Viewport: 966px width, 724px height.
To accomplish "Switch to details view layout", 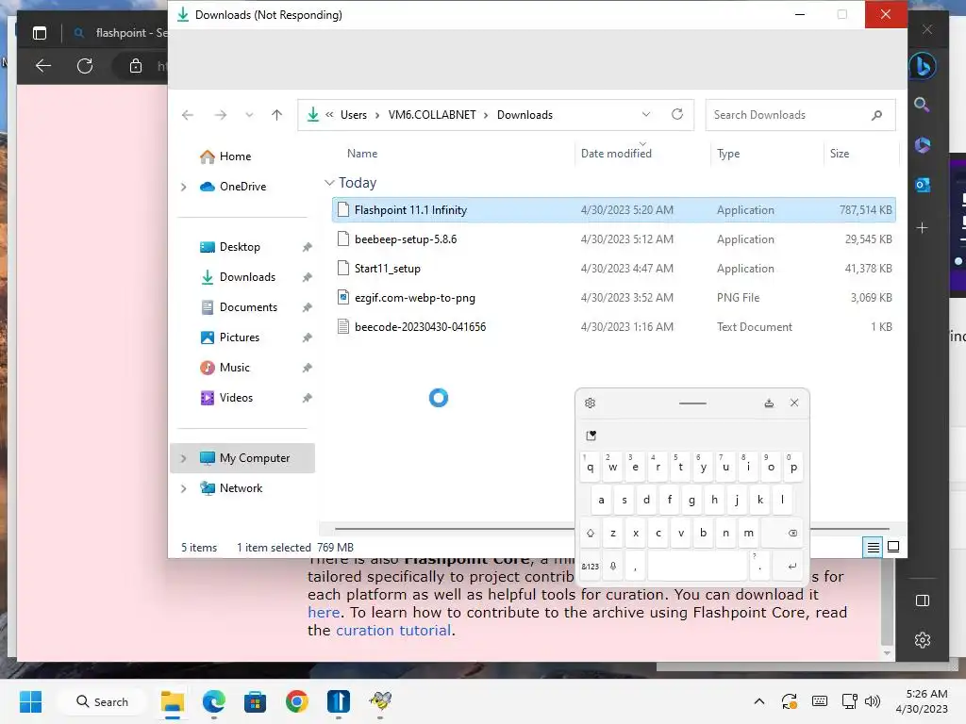I will click(873, 547).
